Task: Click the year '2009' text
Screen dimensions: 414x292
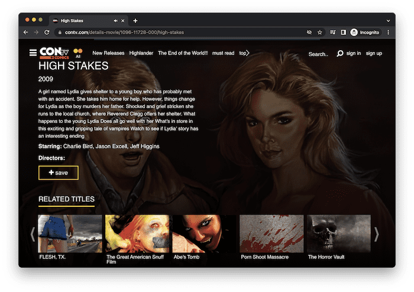Action: click(x=46, y=79)
